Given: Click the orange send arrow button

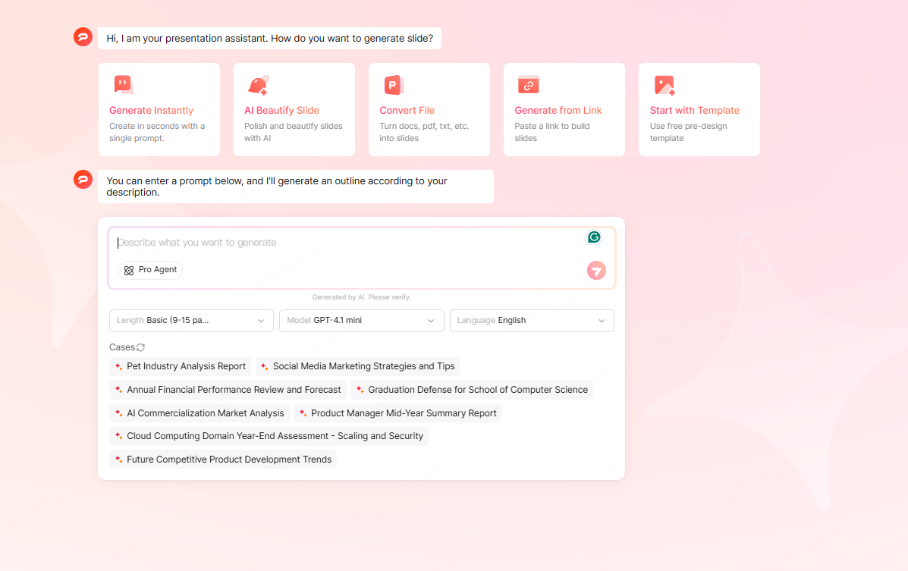Looking at the screenshot, I should point(596,271).
